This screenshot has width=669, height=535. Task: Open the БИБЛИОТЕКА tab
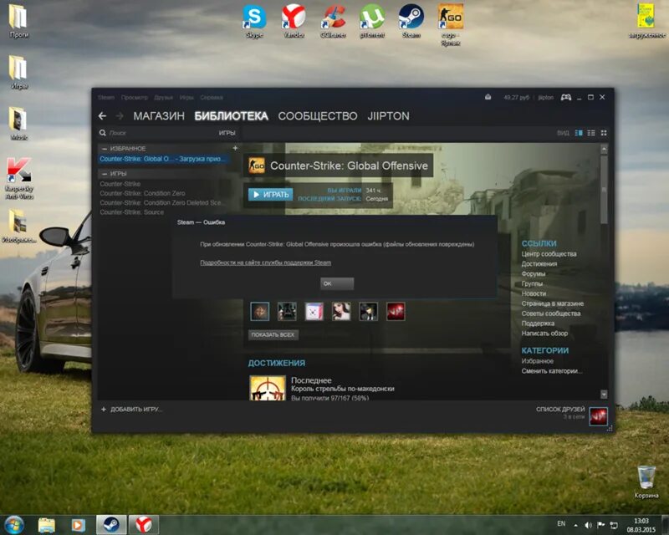pyautogui.click(x=232, y=116)
